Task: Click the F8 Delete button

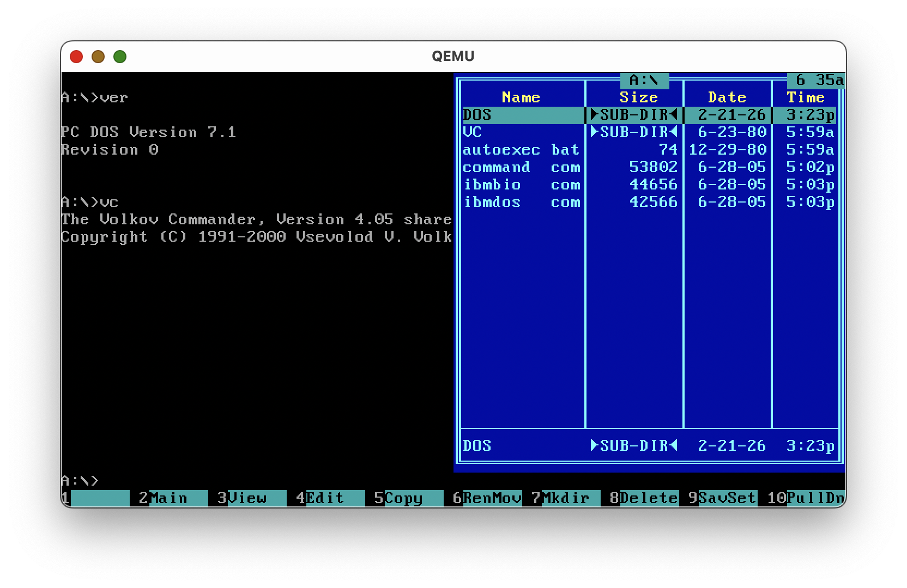Action: [649, 498]
